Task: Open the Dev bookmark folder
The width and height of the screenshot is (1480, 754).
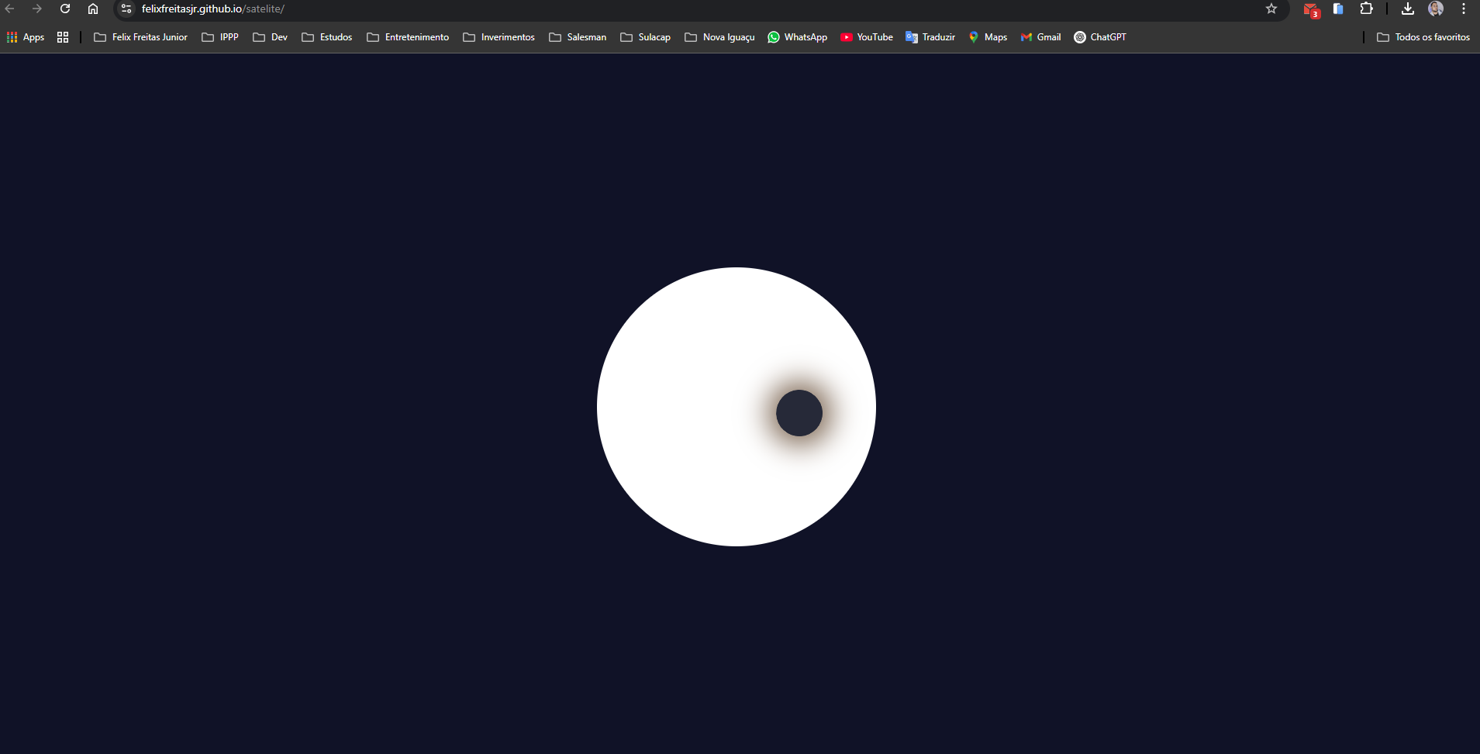Action: pyautogui.click(x=270, y=37)
